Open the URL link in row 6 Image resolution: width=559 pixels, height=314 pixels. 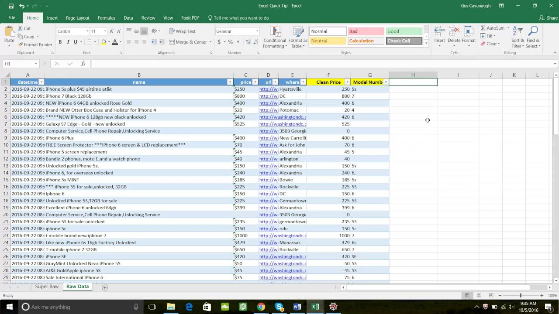point(283,117)
